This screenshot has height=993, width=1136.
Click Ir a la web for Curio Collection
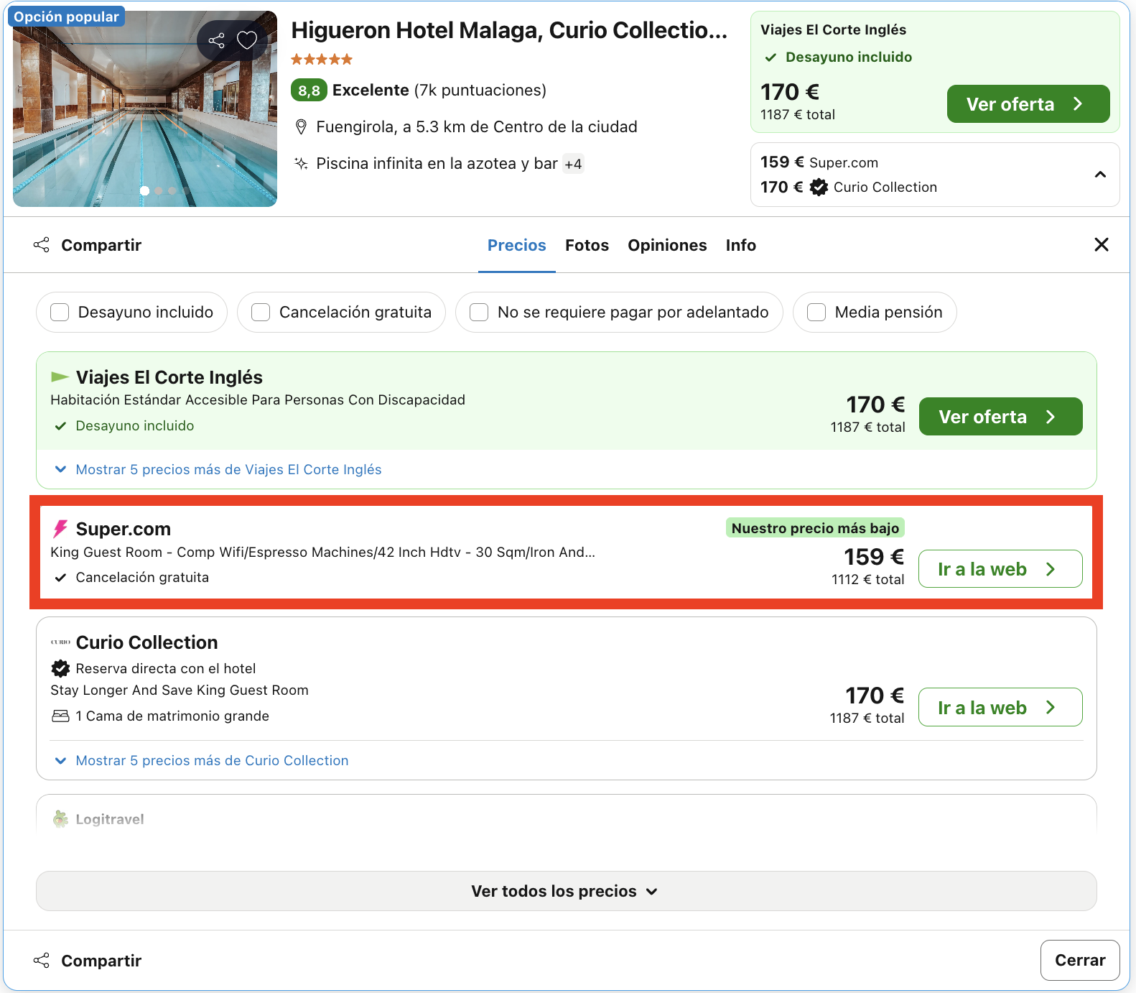pyautogui.click(x=1000, y=708)
